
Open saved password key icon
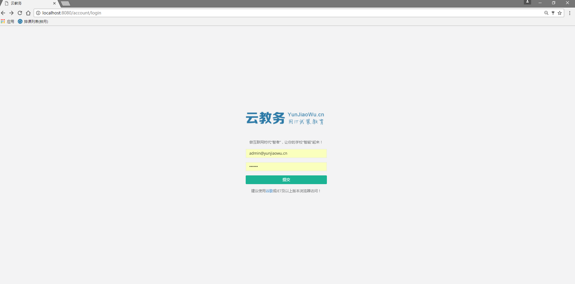553,13
